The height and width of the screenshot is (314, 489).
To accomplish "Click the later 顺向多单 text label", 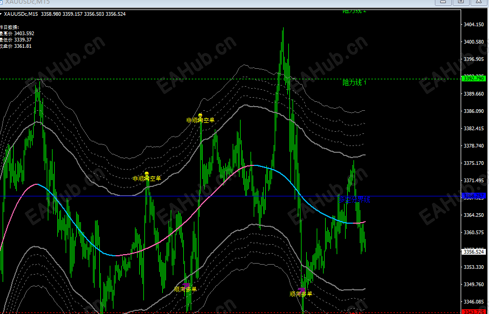I will (x=301, y=294).
